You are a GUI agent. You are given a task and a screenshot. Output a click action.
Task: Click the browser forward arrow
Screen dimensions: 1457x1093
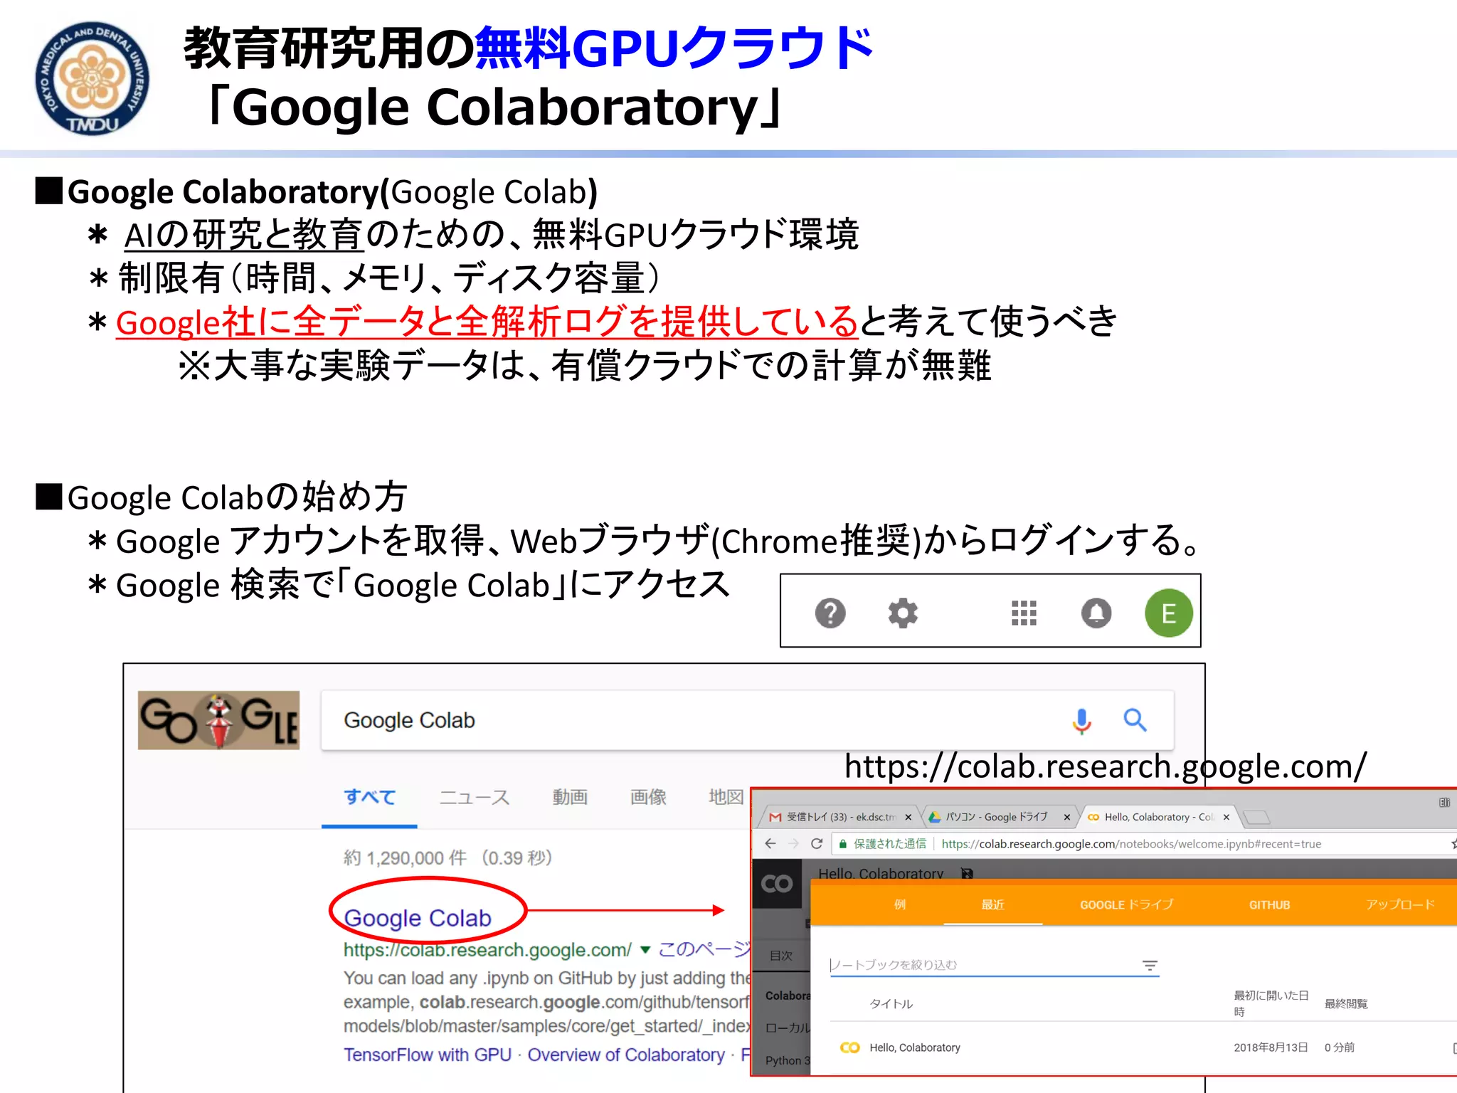click(x=794, y=843)
